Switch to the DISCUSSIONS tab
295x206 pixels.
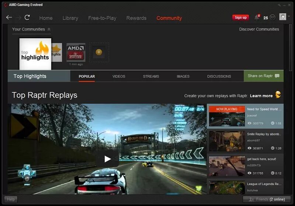[219, 77]
